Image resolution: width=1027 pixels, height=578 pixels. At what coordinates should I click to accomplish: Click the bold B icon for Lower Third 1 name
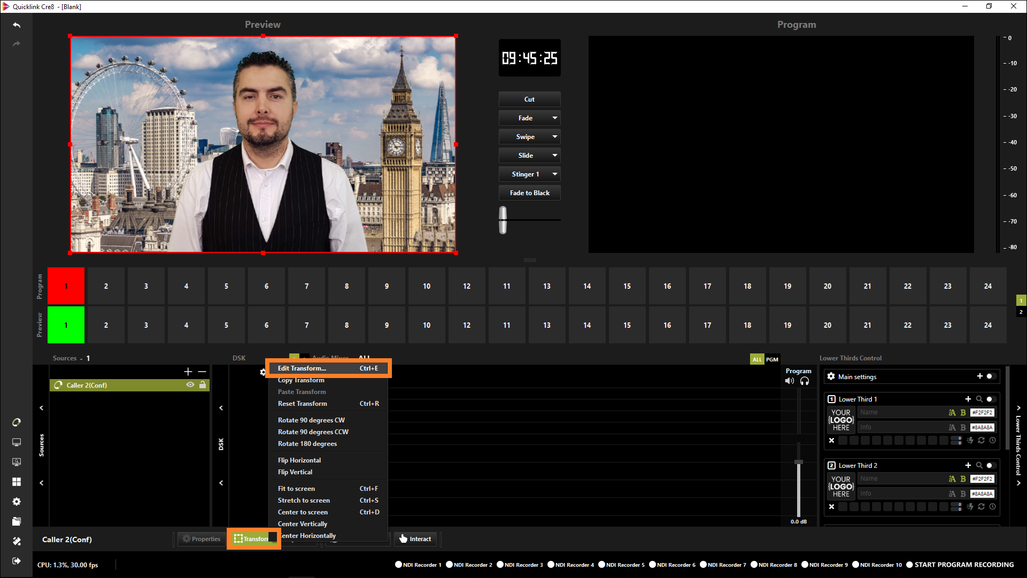click(963, 413)
